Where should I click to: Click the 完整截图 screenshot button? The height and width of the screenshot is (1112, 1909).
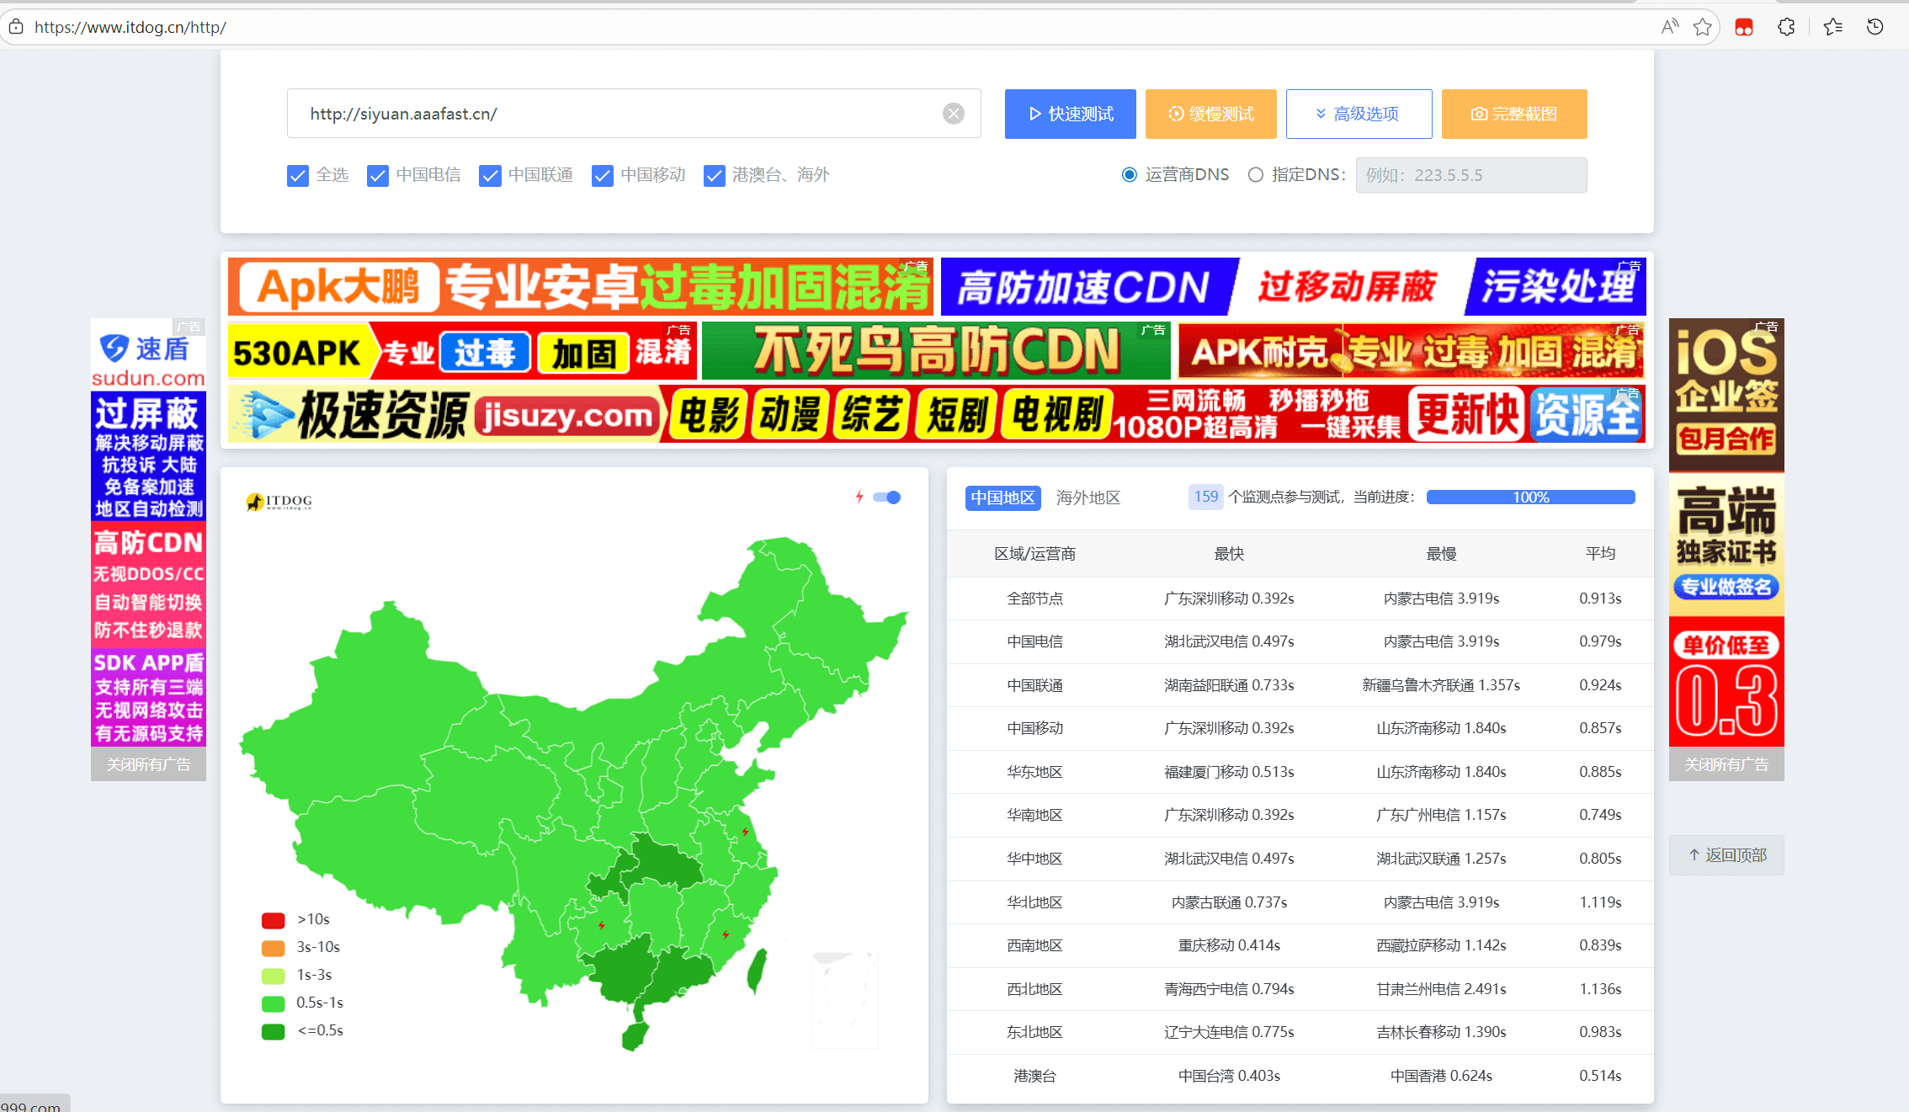[1513, 114]
